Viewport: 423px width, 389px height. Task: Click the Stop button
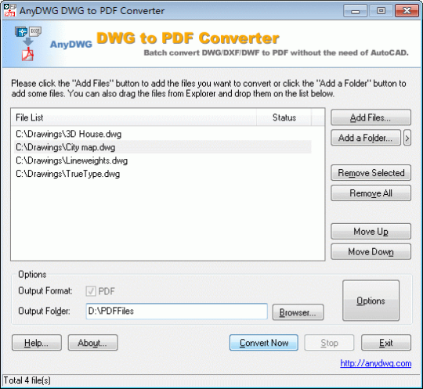(329, 343)
